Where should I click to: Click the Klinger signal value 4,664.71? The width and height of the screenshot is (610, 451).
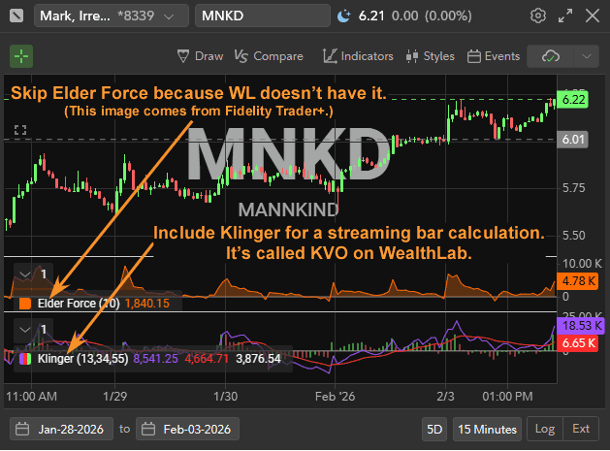(x=207, y=359)
